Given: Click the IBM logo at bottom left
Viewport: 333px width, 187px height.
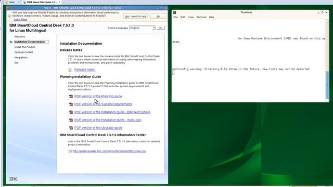Looking at the screenshot, I should click(x=13, y=179).
